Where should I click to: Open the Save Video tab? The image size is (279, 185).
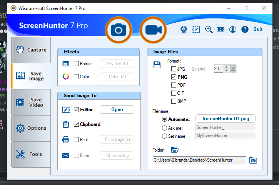pos(31,102)
